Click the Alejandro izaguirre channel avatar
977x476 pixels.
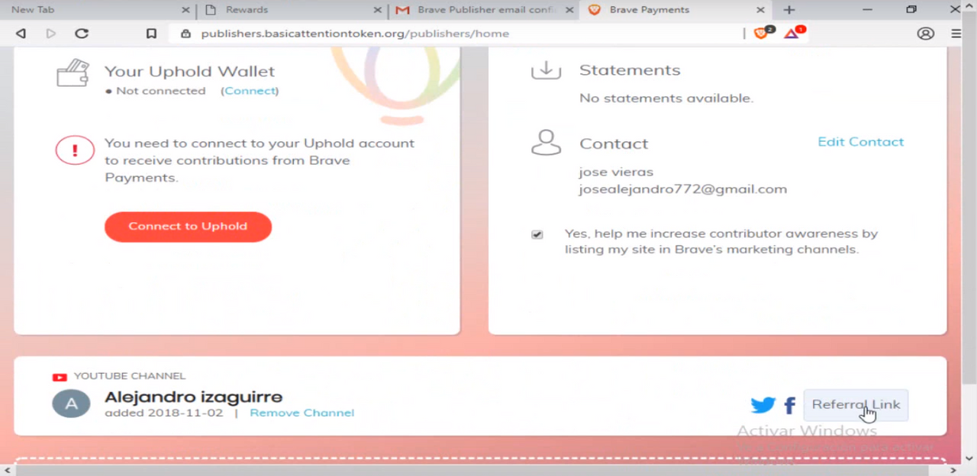(x=71, y=404)
